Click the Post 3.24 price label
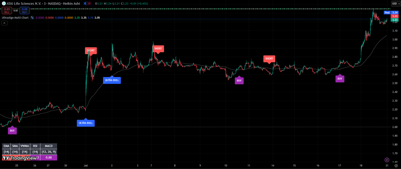Image resolution: width=401 pixels, height=169 pixels. (391, 12)
